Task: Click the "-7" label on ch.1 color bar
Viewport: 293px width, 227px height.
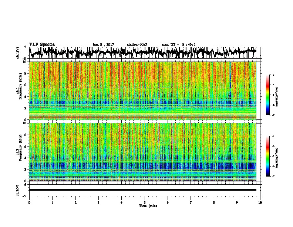Action: pos(273,115)
